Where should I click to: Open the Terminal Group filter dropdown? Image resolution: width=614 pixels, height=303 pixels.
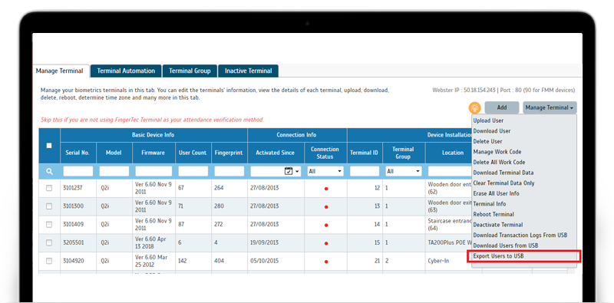pyautogui.click(x=404, y=172)
